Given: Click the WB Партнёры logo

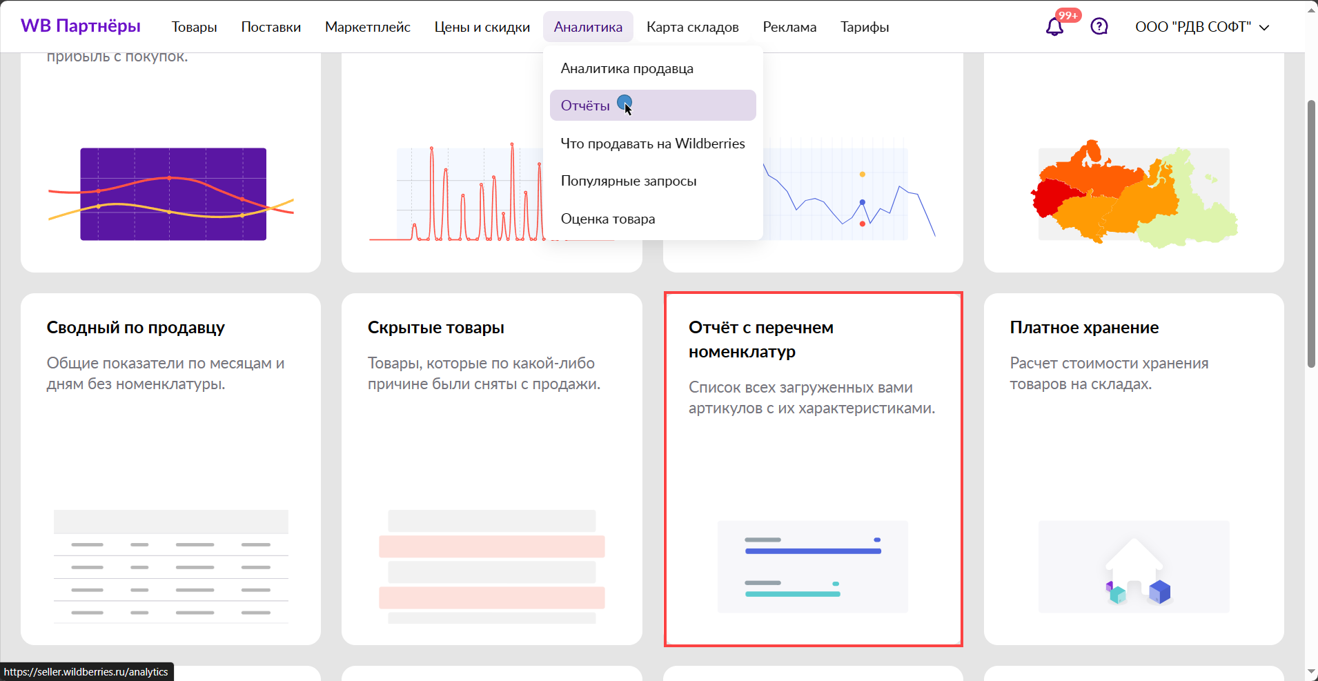Looking at the screenshot, I should click(81, 26).
